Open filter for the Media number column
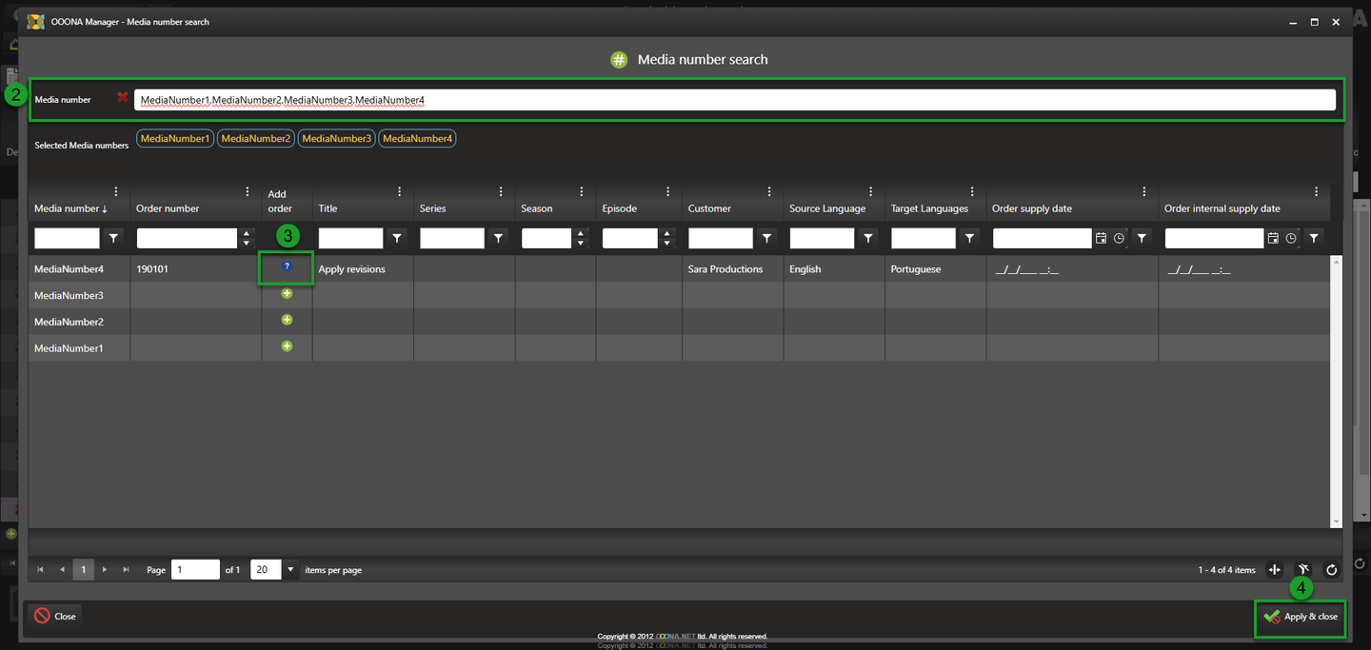 point(113,238)
